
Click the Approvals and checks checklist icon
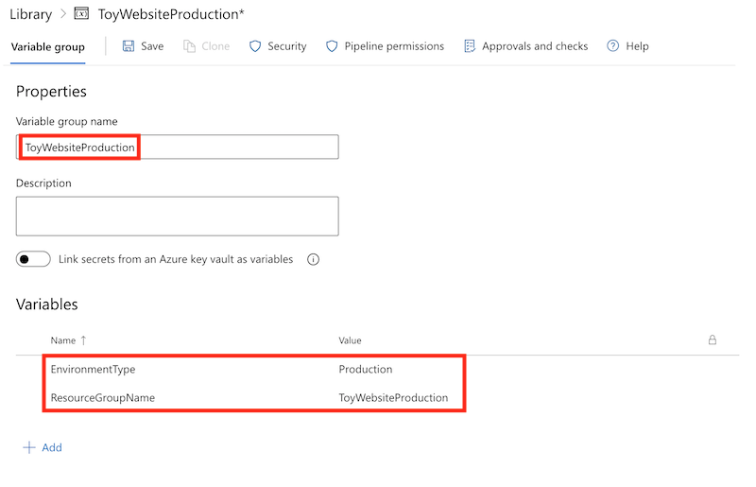click(x=470, y=46)
